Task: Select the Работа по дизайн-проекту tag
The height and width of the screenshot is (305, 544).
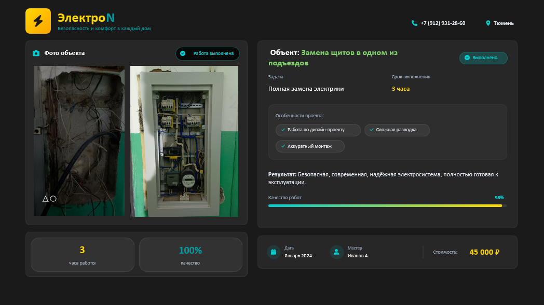Action: point(318,130)
